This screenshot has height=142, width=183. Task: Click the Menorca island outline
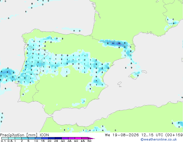(x=144, y=72)
